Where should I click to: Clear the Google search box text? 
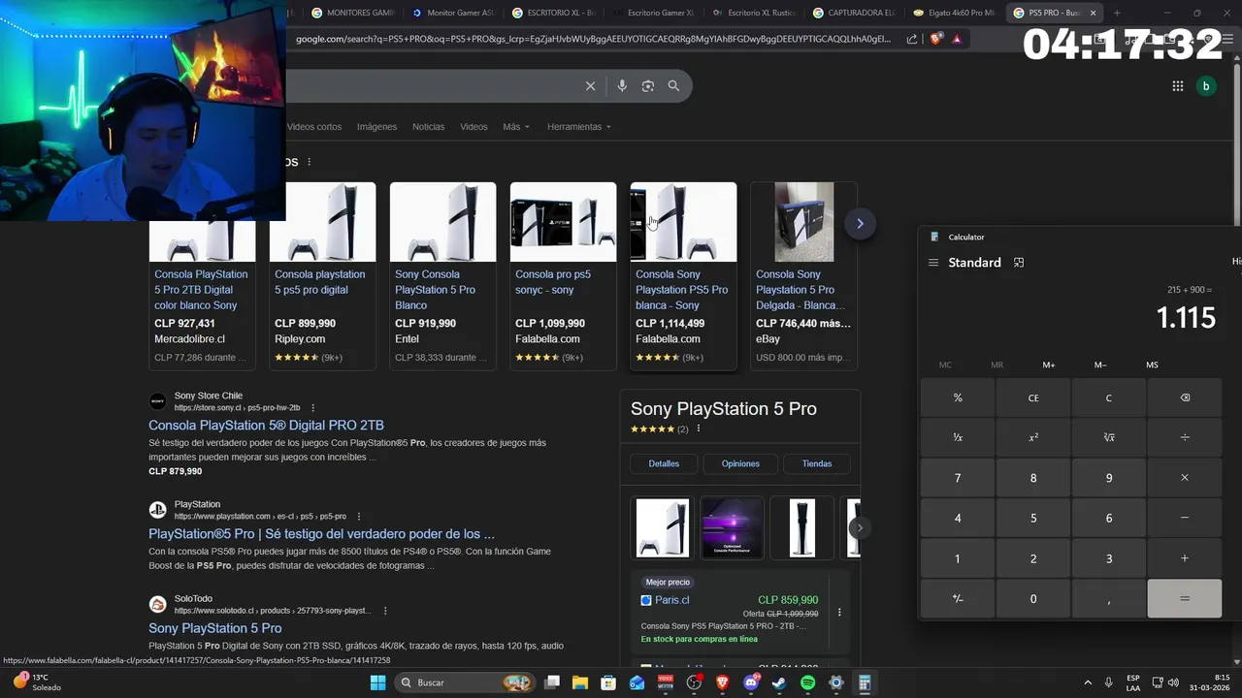pos(590,86)
